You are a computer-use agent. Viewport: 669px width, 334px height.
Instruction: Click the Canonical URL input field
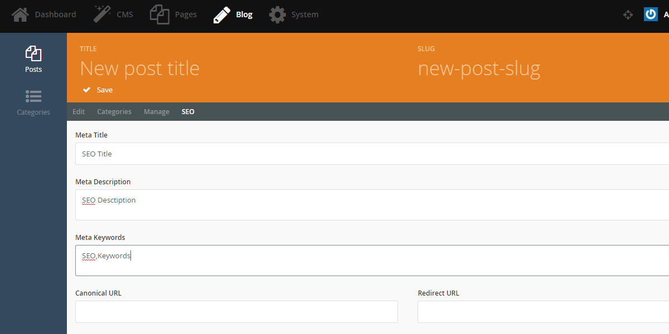[x=236, y=312]
